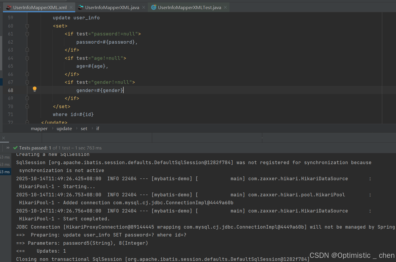Collapse the password if block on line 61
The width and height of the screenshot is (396, 262).
tap(27, 34)
